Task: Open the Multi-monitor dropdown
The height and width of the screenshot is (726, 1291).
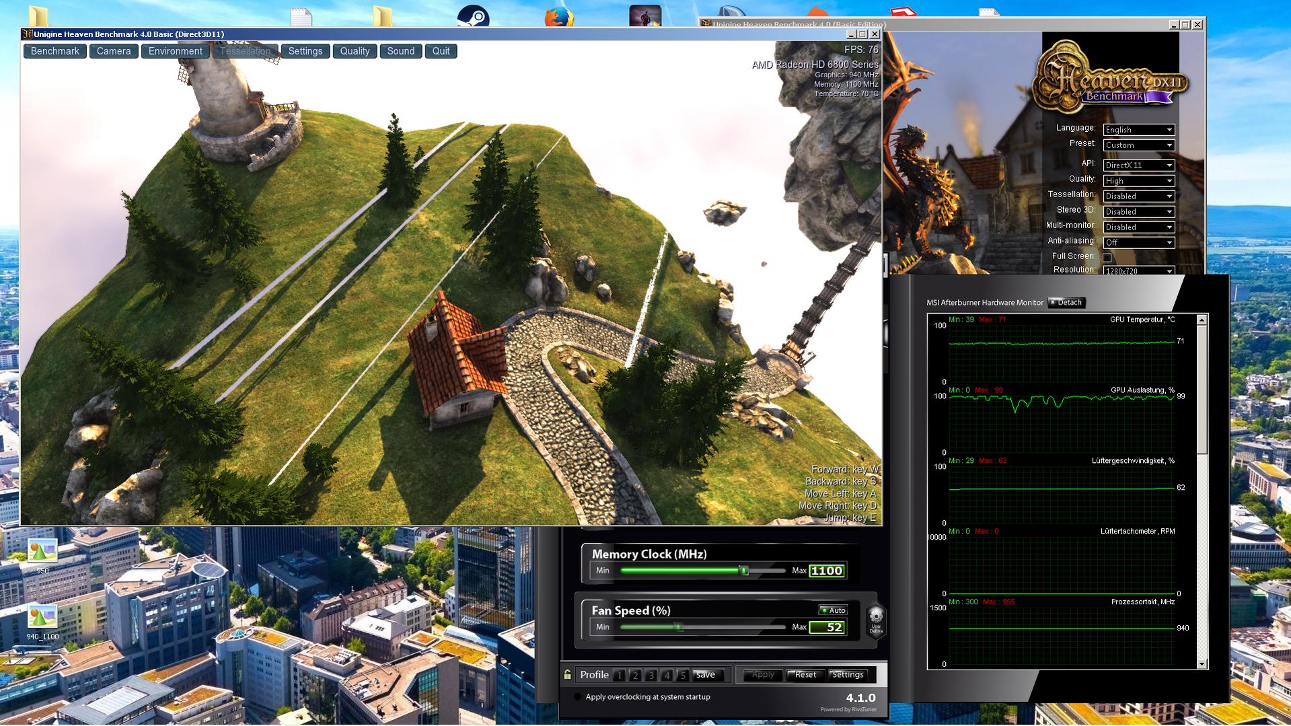Action: [x=1138, y=227]
